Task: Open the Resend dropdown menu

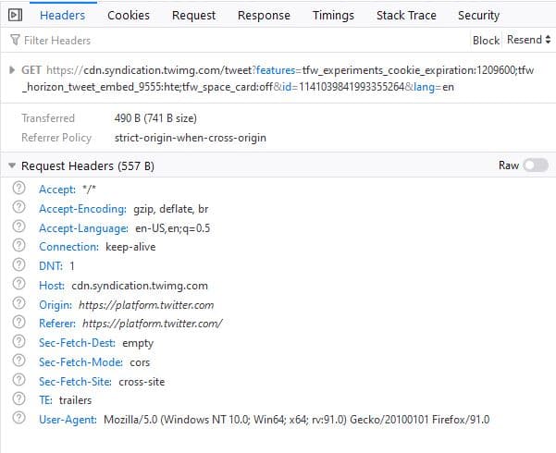Action: (x=528, y=40)
